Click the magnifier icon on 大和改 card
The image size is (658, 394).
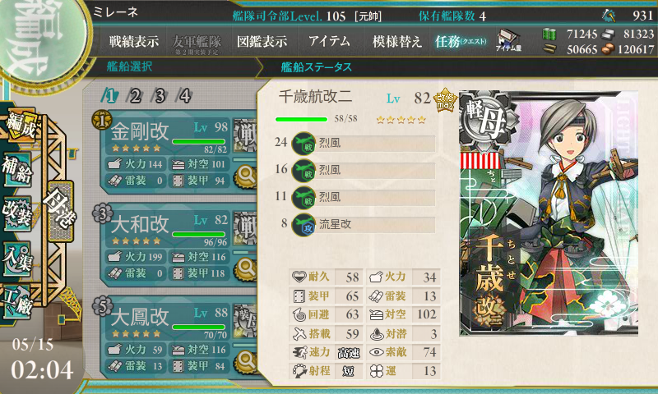point(246,268)
